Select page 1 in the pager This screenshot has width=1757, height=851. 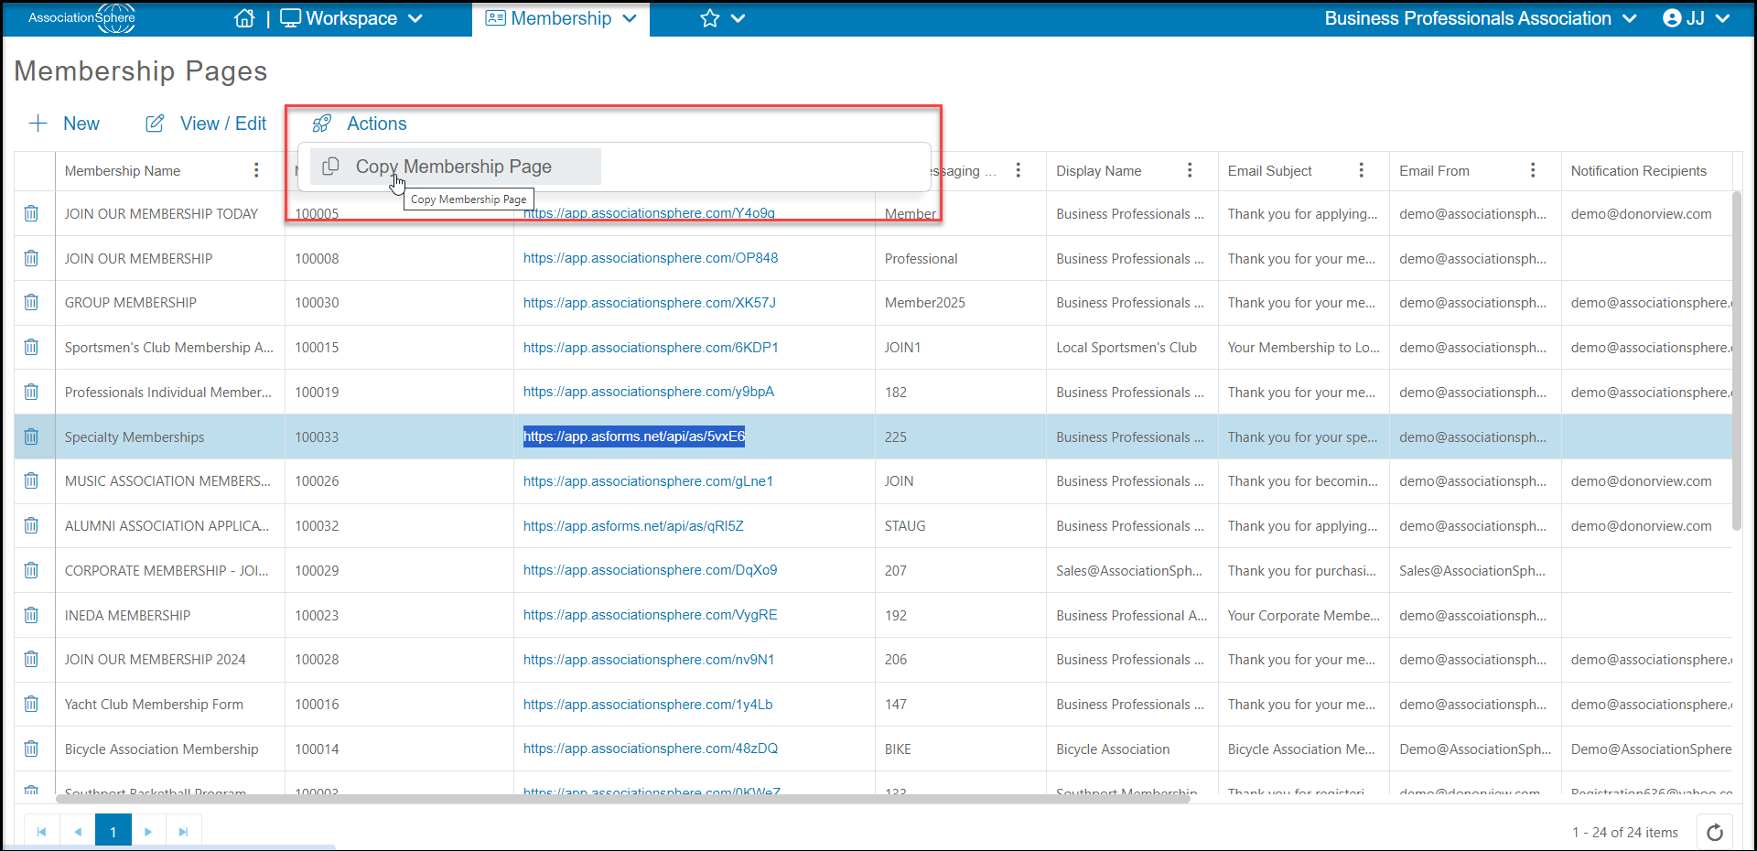coord(113,832)
